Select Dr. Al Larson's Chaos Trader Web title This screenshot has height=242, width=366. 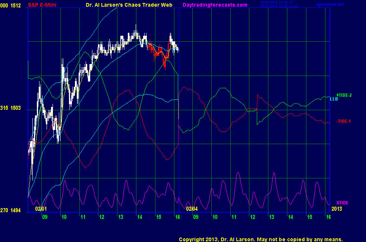coord(127,5)
